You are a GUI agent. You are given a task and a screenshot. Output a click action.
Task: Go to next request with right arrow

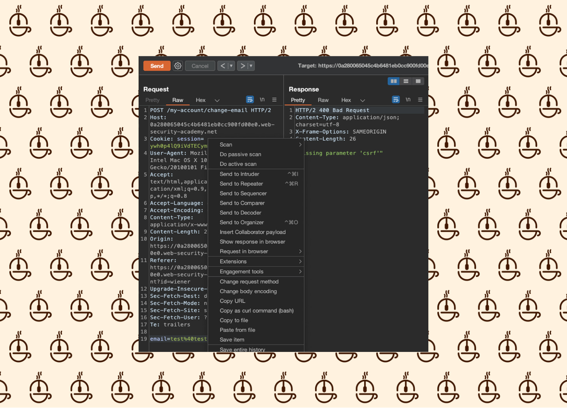(243, 66)
